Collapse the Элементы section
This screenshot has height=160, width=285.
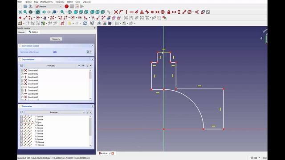coord(92,106)
